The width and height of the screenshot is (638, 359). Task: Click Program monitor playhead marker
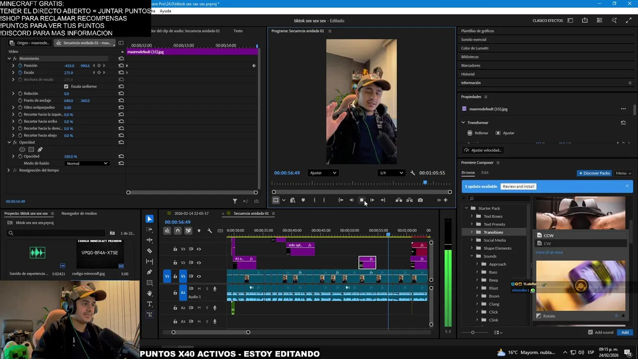pos(425,182)
